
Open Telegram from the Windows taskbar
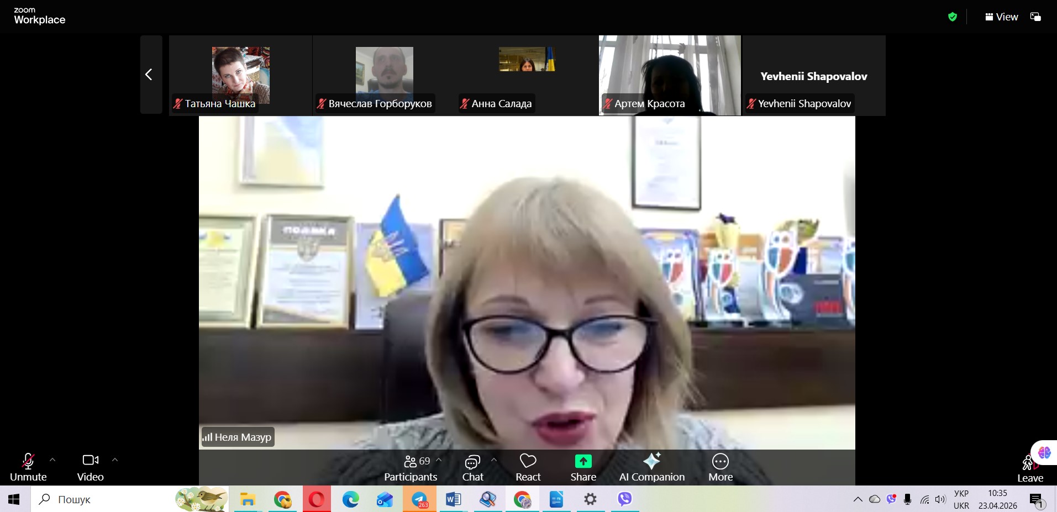coord(419,499)
